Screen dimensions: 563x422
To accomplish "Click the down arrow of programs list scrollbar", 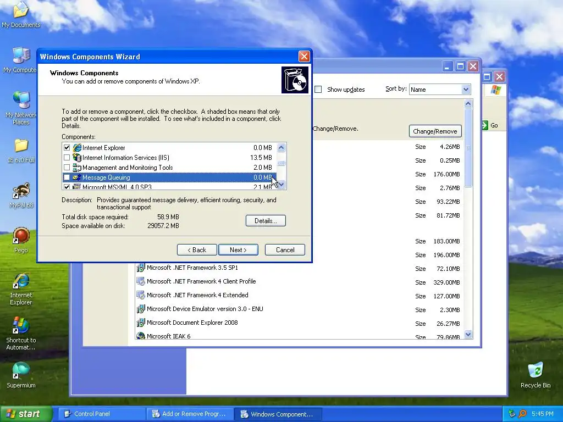I will point(468,335).
